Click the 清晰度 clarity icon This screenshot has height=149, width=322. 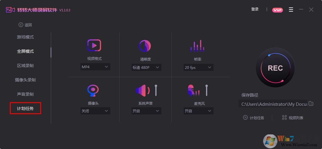tap(145, 46)
